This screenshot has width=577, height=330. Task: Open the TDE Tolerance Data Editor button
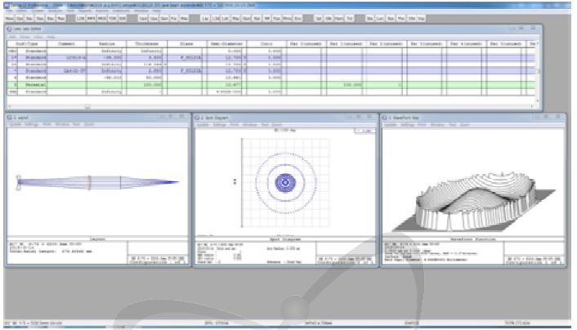112,18
